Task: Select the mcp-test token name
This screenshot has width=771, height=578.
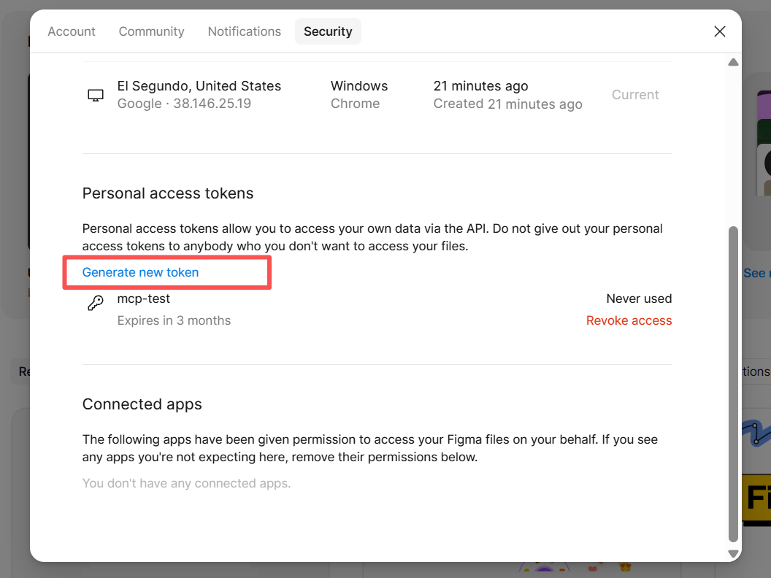Action: (144, 298)
